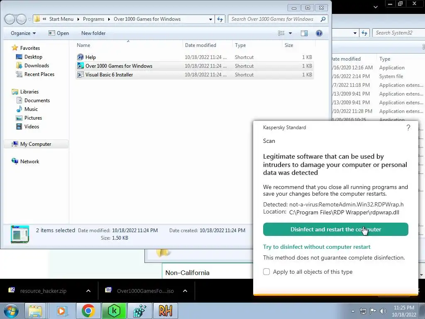The height and width of the screenshot is (319, 425).
Task: Click the Libraries icon in navigation pane
Action: pyautogui.click(x=15, y=92)
